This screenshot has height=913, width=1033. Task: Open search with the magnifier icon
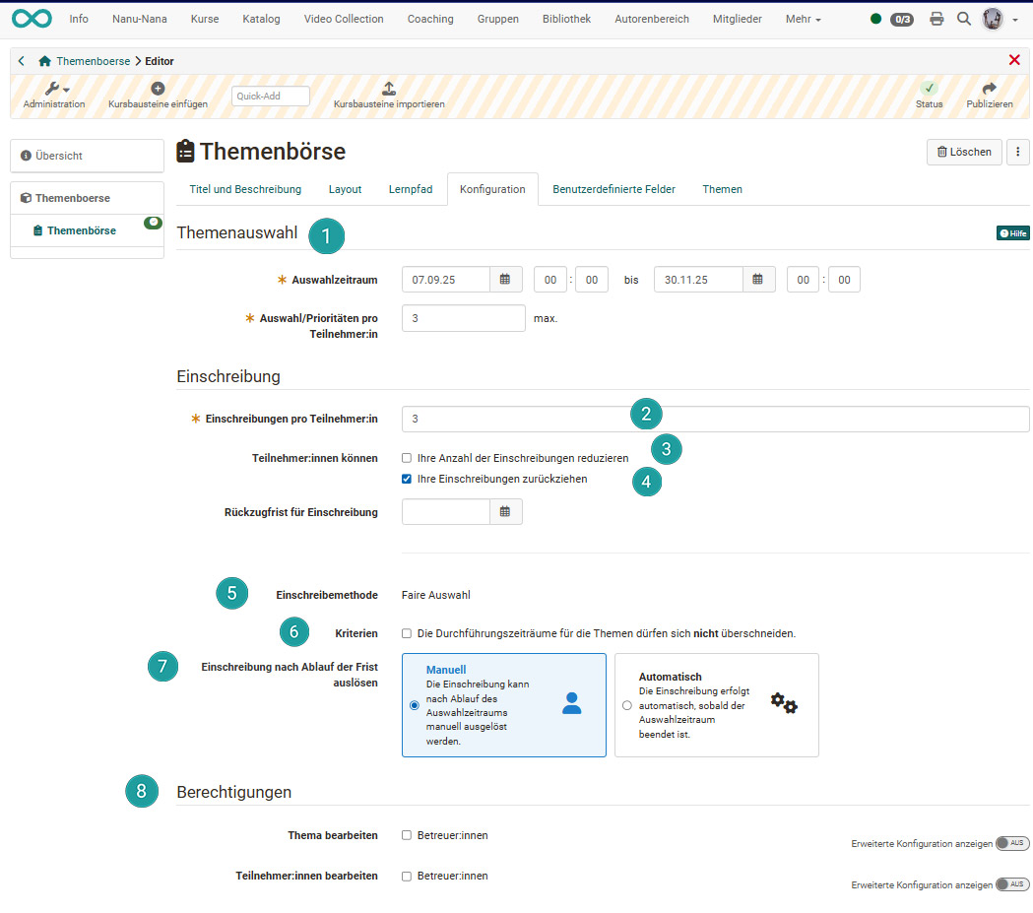point(963,19)
